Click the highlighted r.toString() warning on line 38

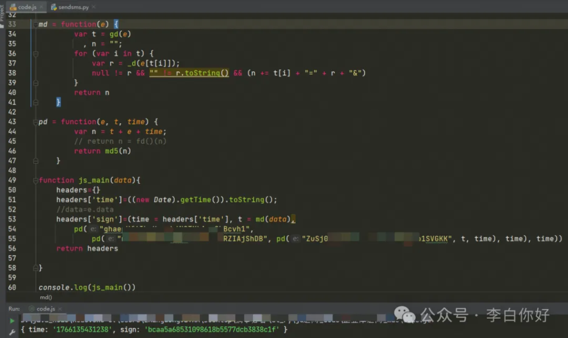coord(202,73)
